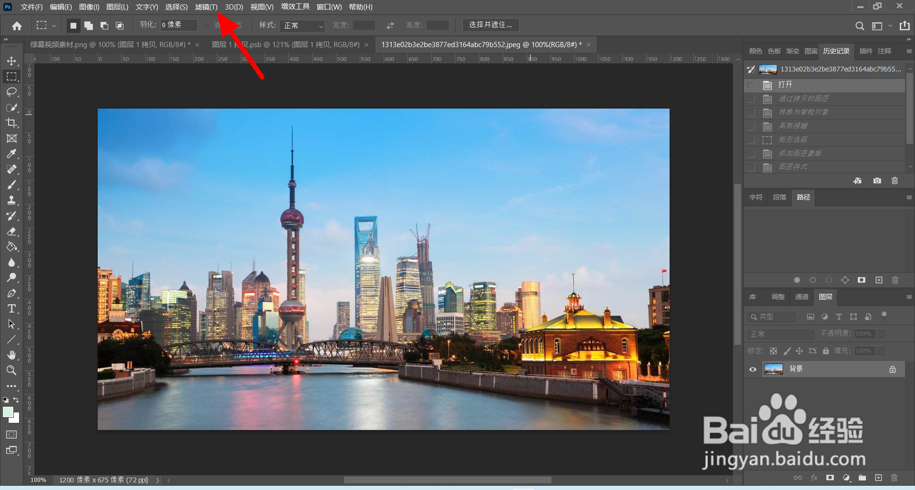This screenshot has height=490, width=915.
Task: Select the Paint Bucket tool
Action: [x=12, y=247]
